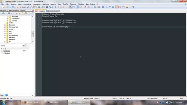Click the Paste toolbar icon
The image size is (187, 105).
click(x=34, y=7)
